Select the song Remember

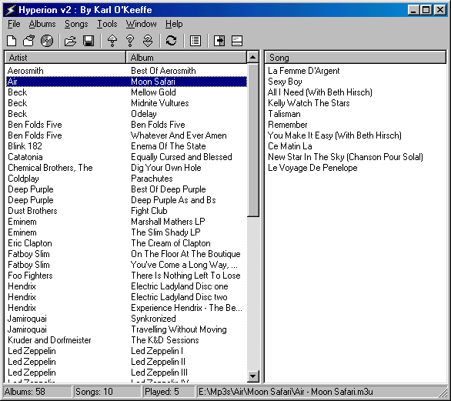(x=288, y=125)
